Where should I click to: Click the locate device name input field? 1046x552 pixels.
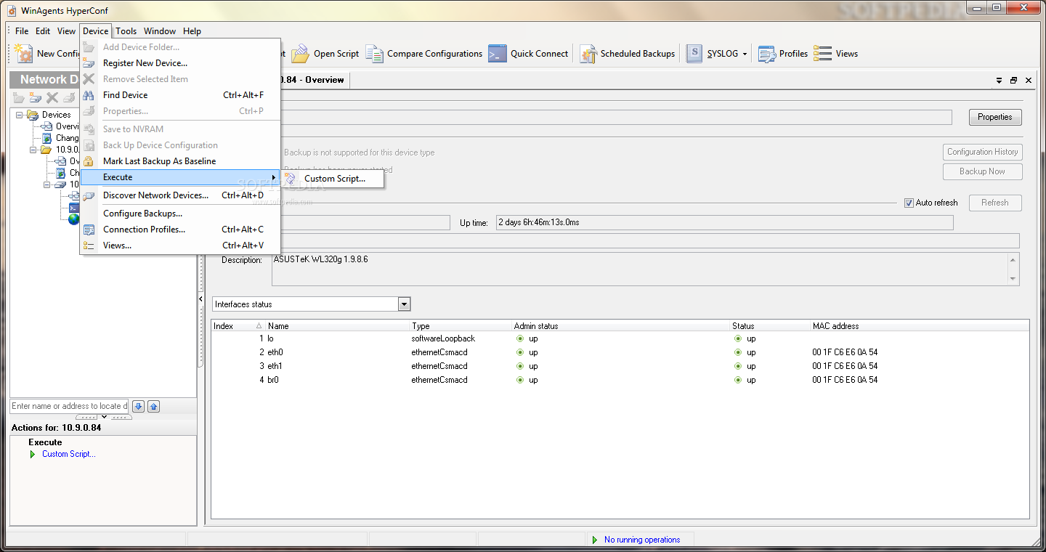(x=70, y=406)
